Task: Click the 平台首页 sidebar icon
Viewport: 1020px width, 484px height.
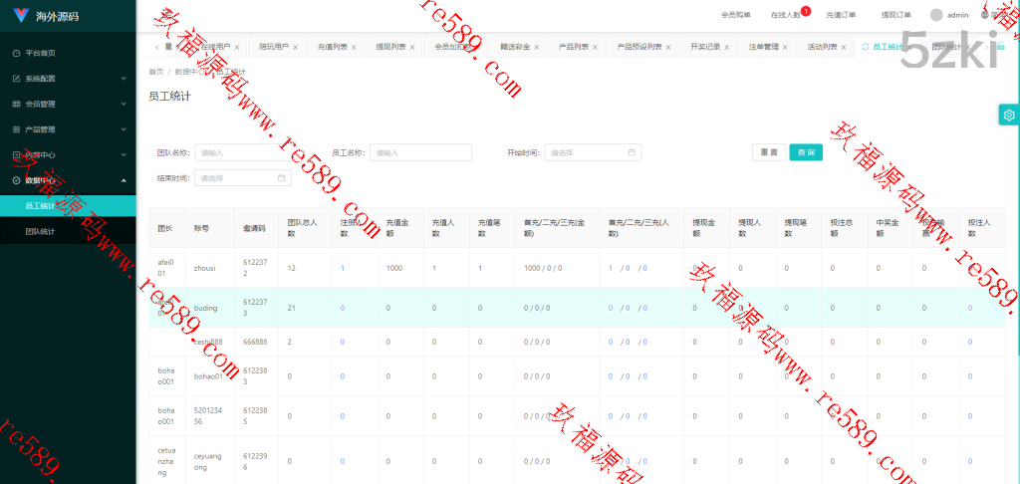Action: click(16, 53)
